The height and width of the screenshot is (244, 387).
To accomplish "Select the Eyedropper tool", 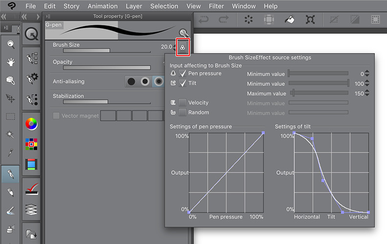I will pyautogui.click(x=10, y=153).
